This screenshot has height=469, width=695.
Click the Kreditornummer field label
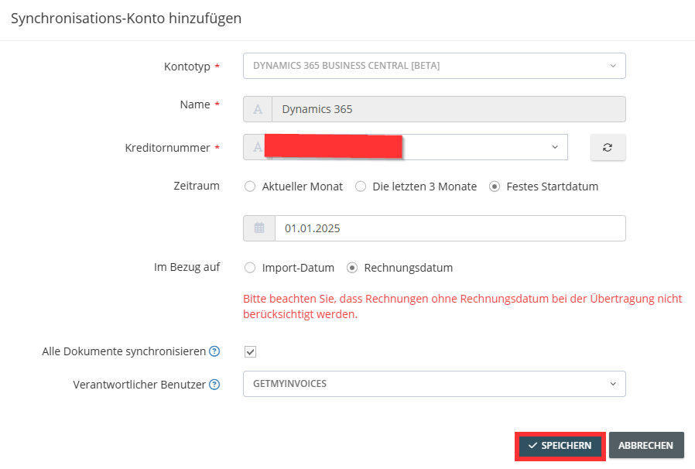(167, 148)
